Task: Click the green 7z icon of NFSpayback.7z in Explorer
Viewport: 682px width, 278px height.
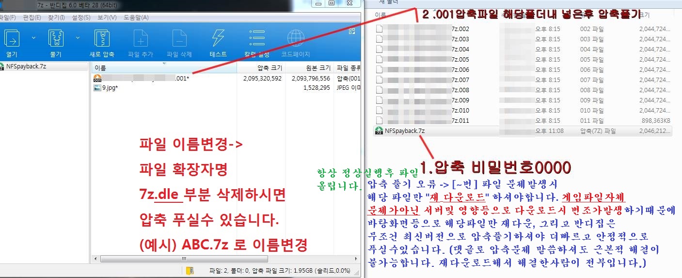Action: pyautogui.click(x=379, y=131)
